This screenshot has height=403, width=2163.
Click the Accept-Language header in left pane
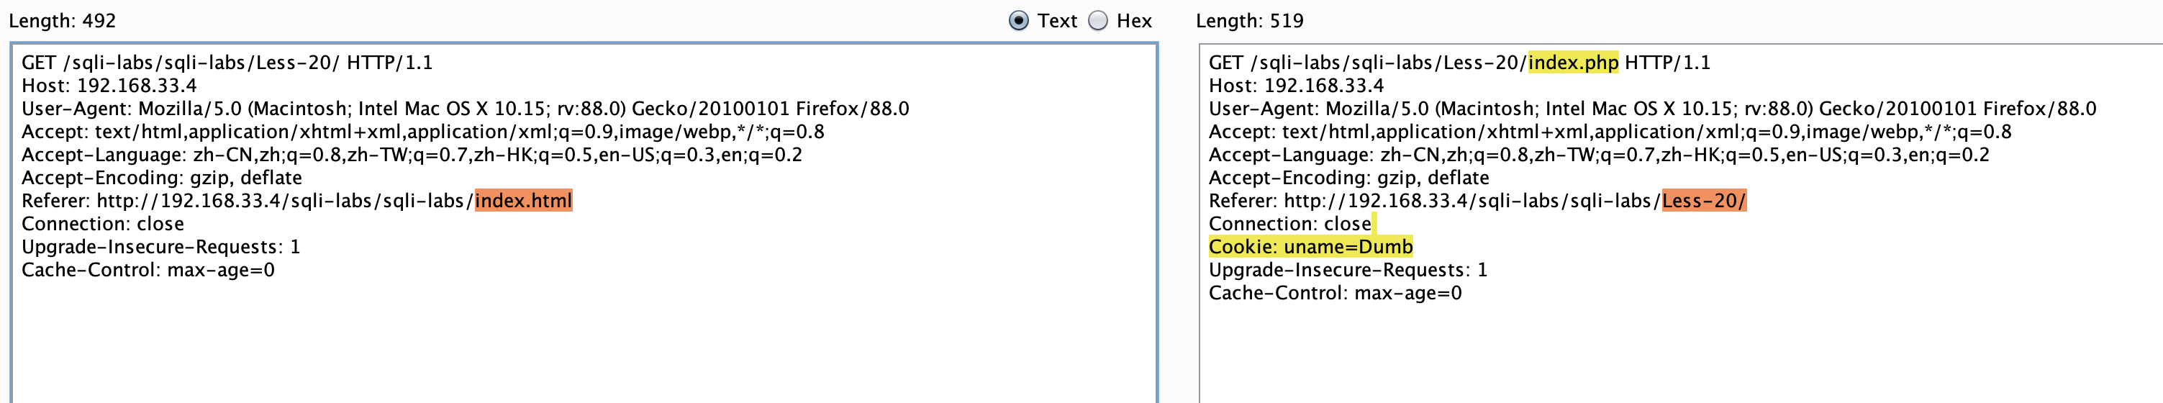[412, 155]
